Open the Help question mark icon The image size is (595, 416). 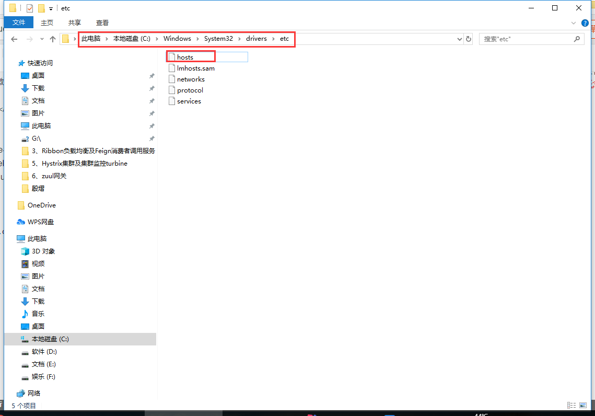point(585,23)
